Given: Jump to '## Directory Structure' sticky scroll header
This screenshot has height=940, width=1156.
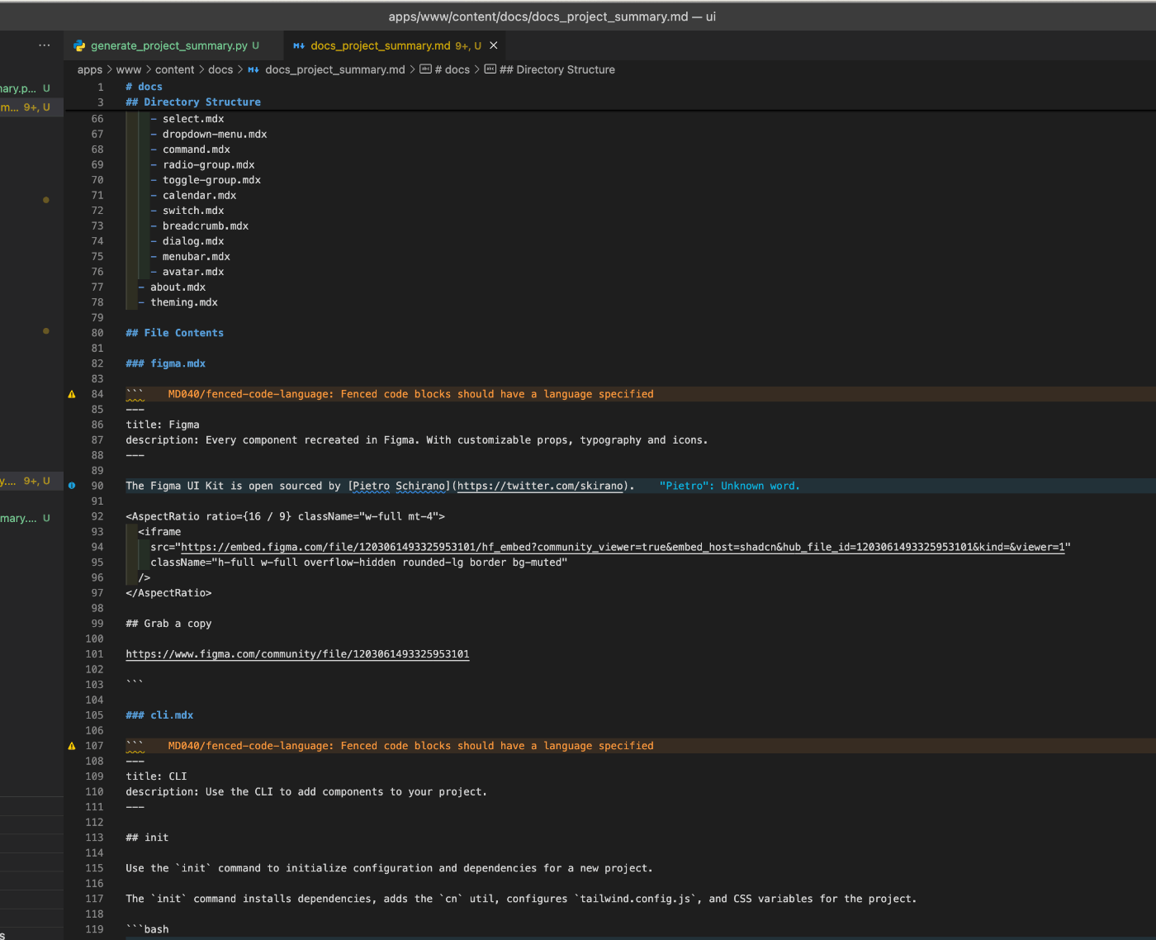Looking at the screenshot, I should click(193, 102).
